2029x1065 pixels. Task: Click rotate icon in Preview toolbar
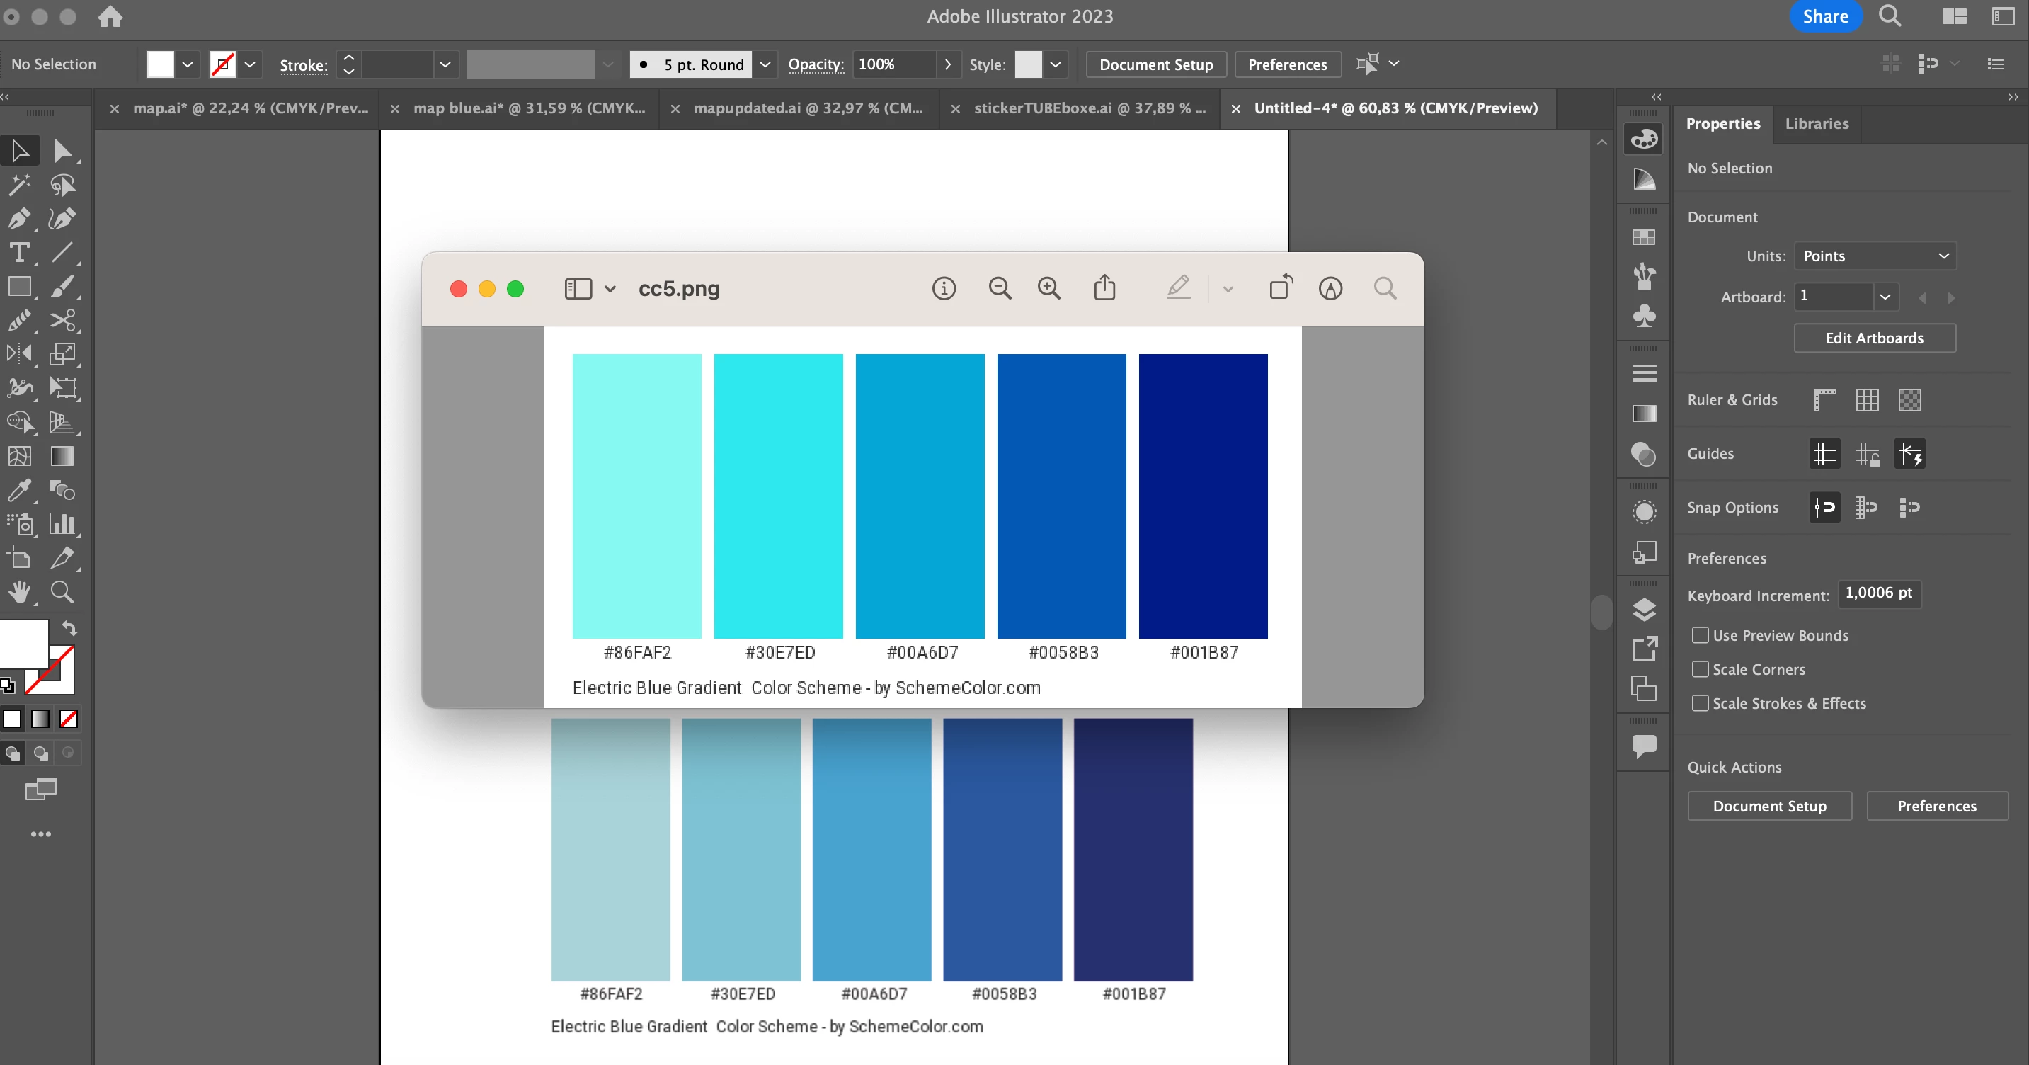point(1281,287)
